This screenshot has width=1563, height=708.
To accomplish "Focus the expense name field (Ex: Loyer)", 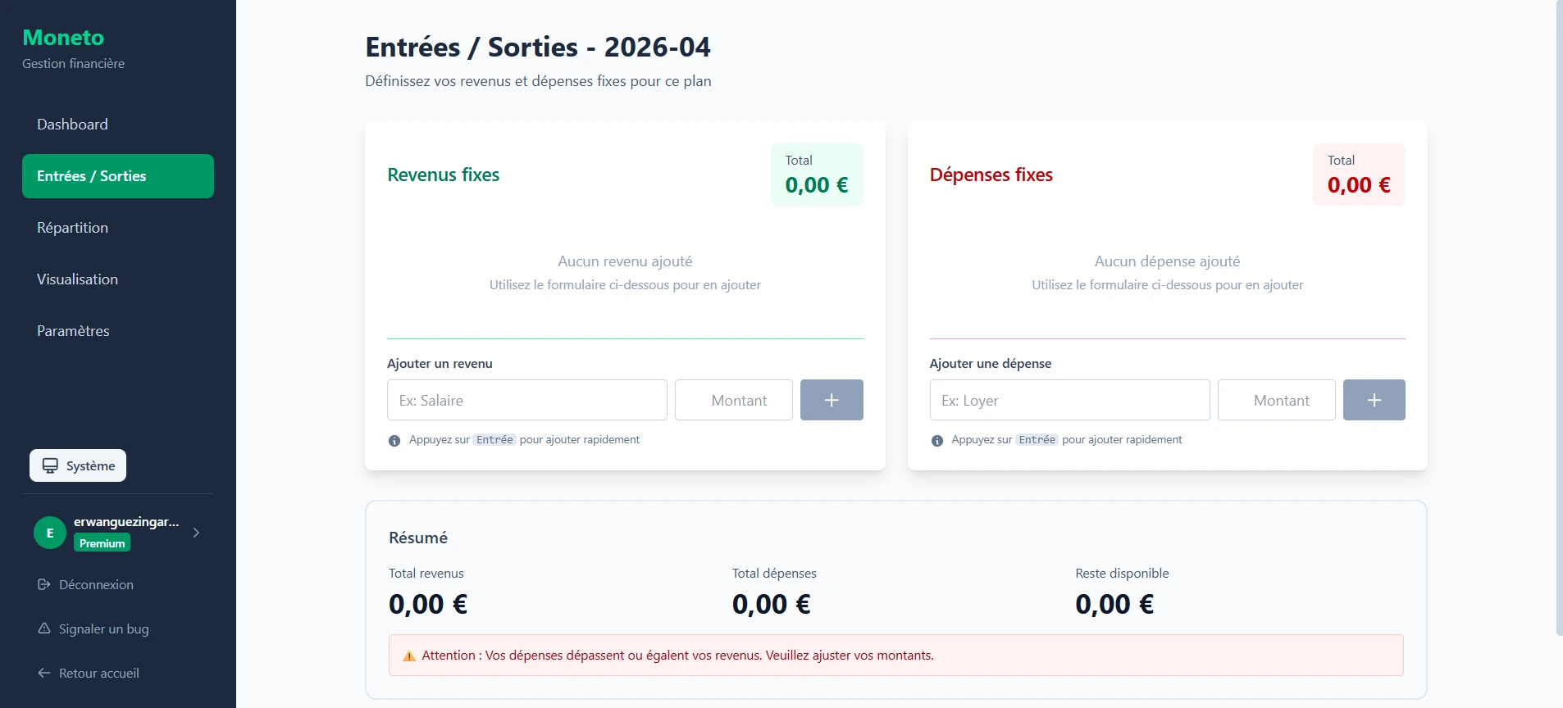I will pyautogui.click(x=1069, y=400).
